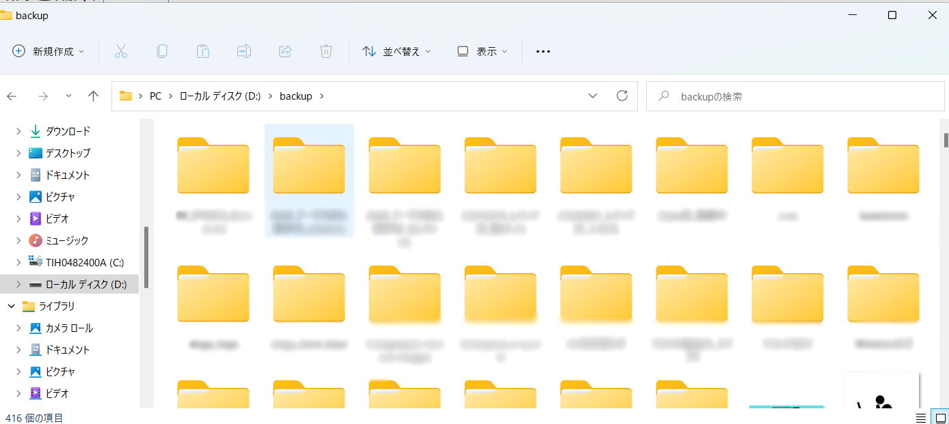Open the 並べ替え sort menu

coord(397,51)
